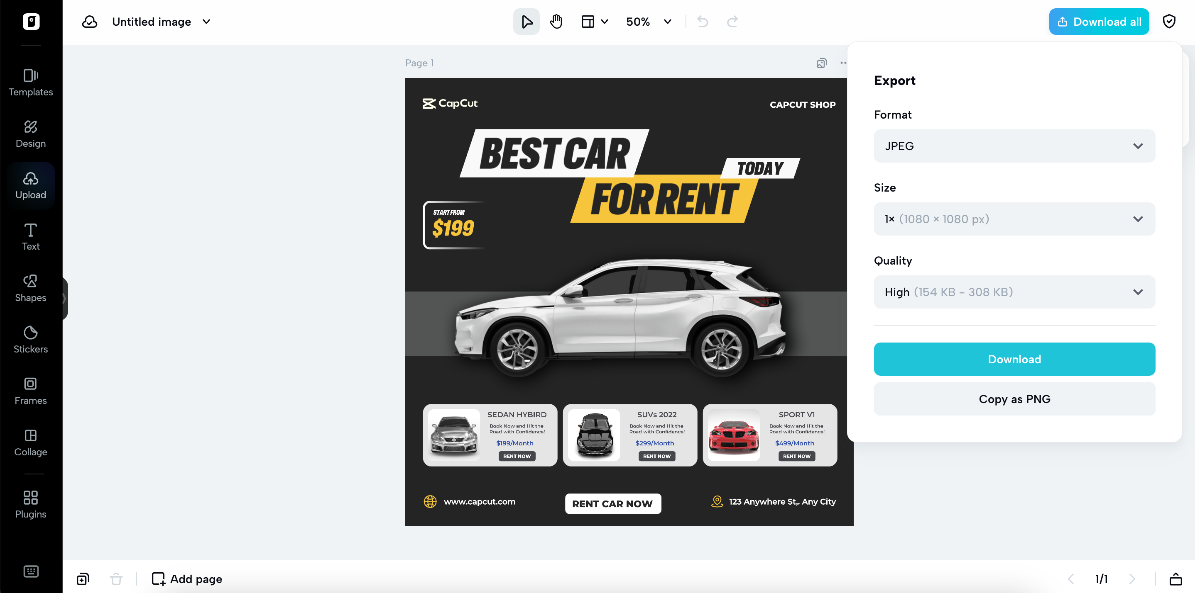1195x593 pixels.
Task: Open the Quality dropdown in Export panel
Action: click(x=1014, y=292)
